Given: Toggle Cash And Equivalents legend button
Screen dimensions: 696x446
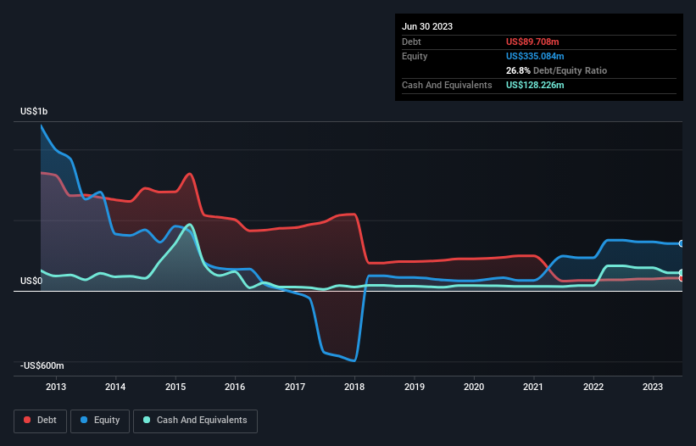Looking at the screenshot, I should (195, 421).
